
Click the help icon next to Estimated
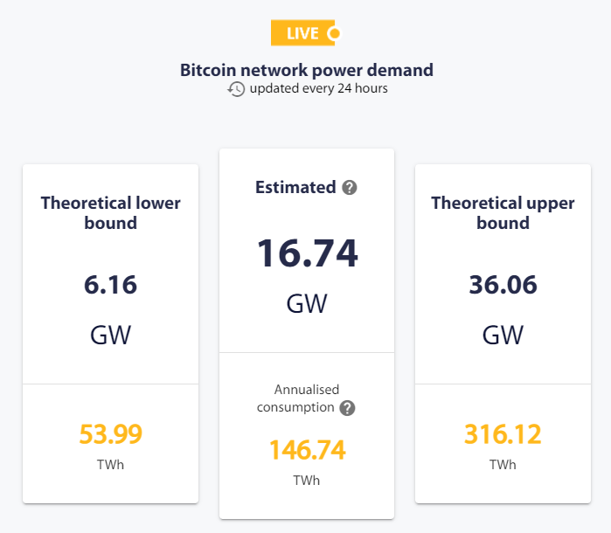pos(350,187)
